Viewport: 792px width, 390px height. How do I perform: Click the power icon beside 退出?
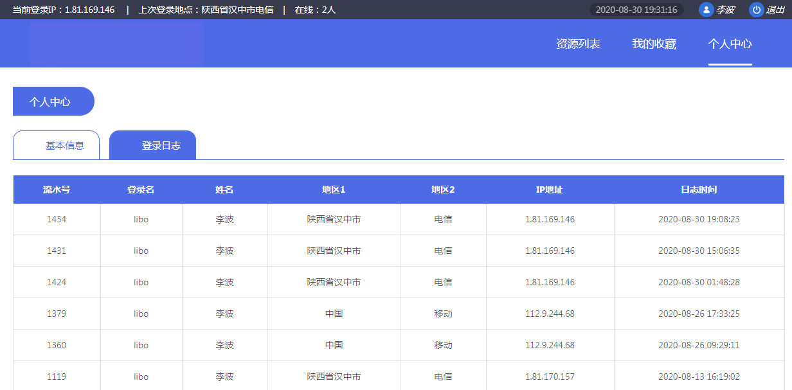(757, 10)
